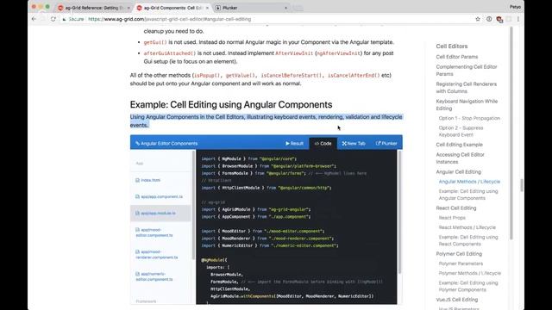552x310 pixels.
Task: Go to Angular Methods / Lifecycle
Action: [469, 182]
